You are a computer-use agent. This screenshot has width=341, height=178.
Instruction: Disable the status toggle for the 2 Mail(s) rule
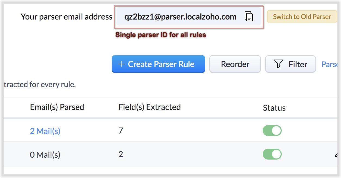pyautogui.click(x=272, y=131)
